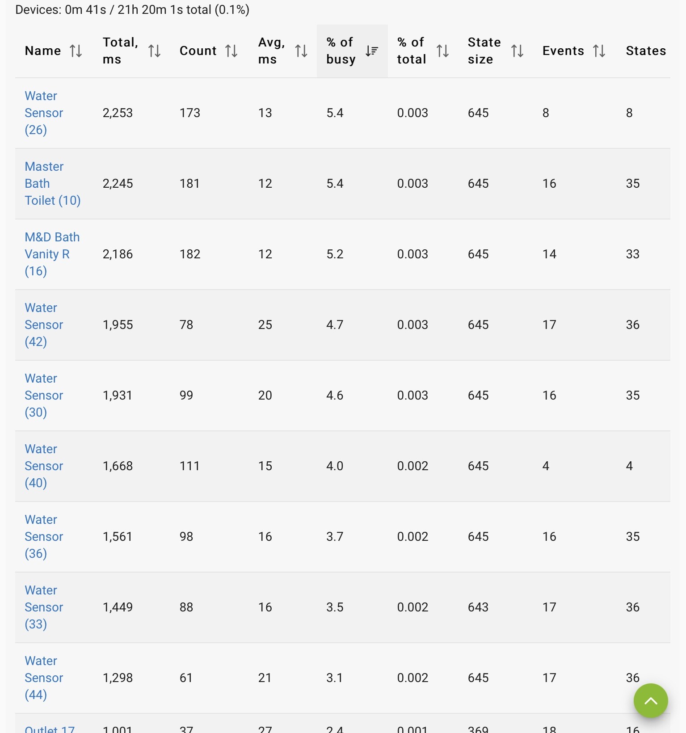The width and height of the screenshot is (686, 733).
Task: Toggle Avg ms sort arrows
Action: tap(301, 51)
